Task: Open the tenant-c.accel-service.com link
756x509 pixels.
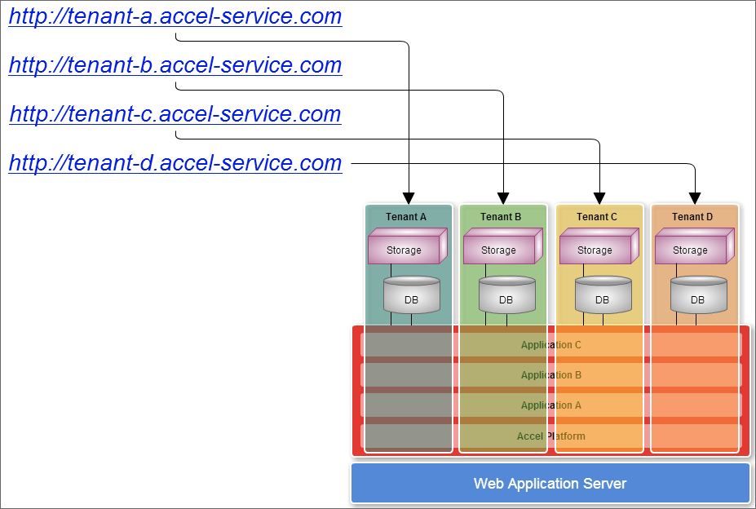Action: (175, 113)
